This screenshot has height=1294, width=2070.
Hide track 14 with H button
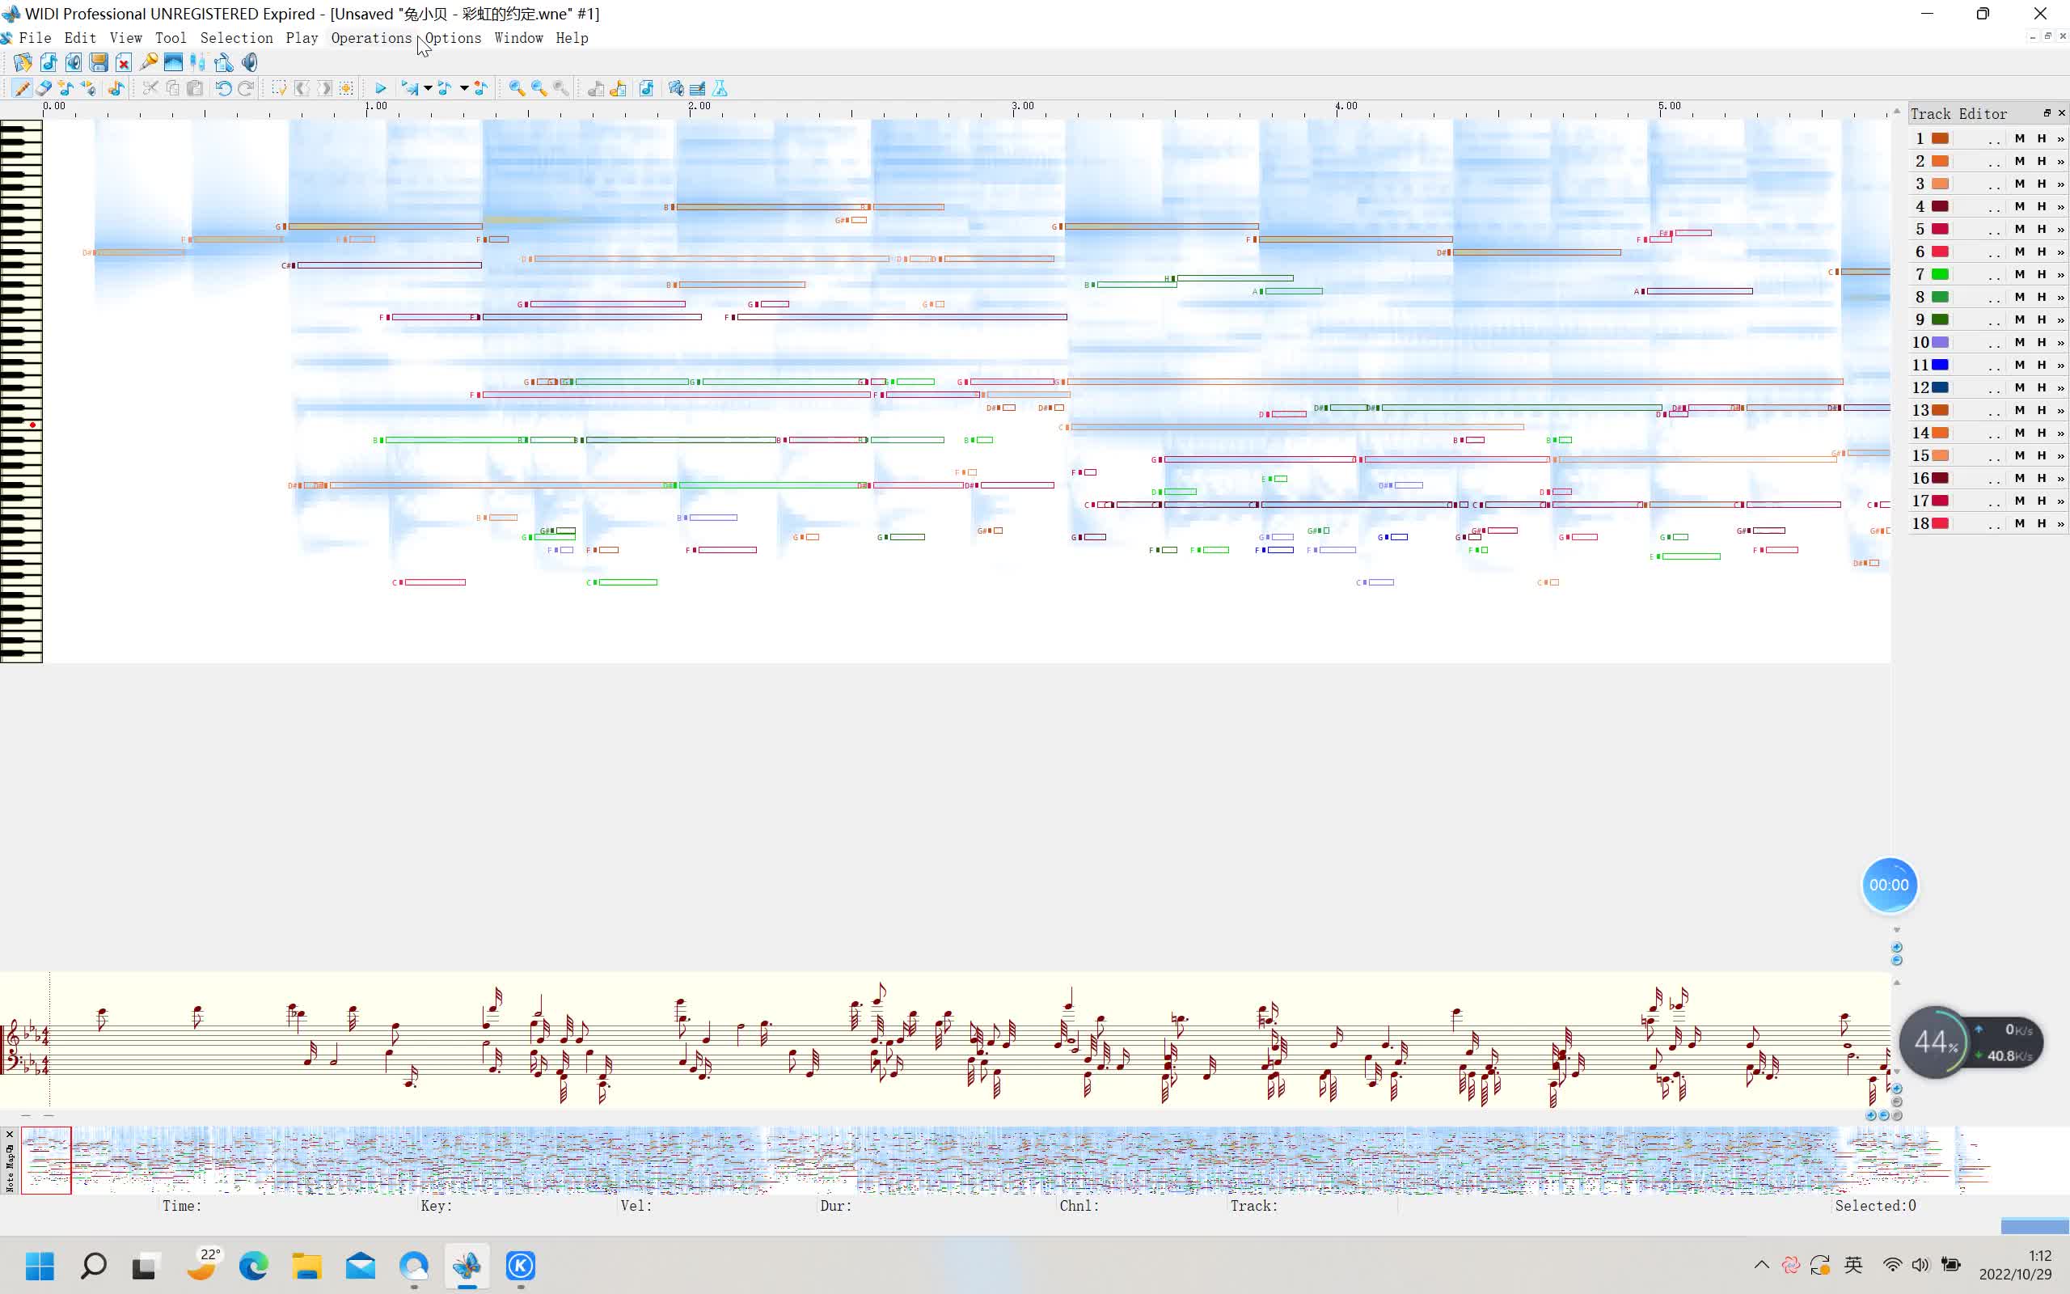click(2042, 432)
